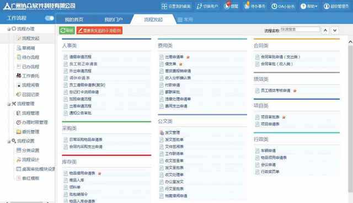This screenshot has width=353, height=203.
Task: Open the 分类设置 icon in the sidebar
Action: (19, 150)
